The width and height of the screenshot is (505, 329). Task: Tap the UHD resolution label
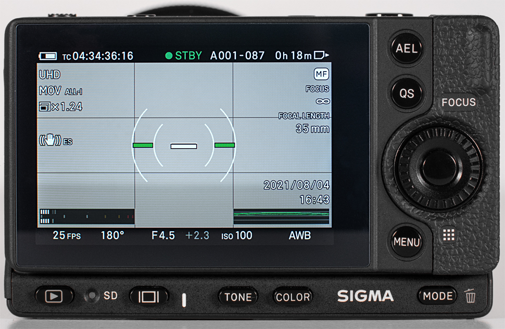pyautogui.click(x=49, y=75)
